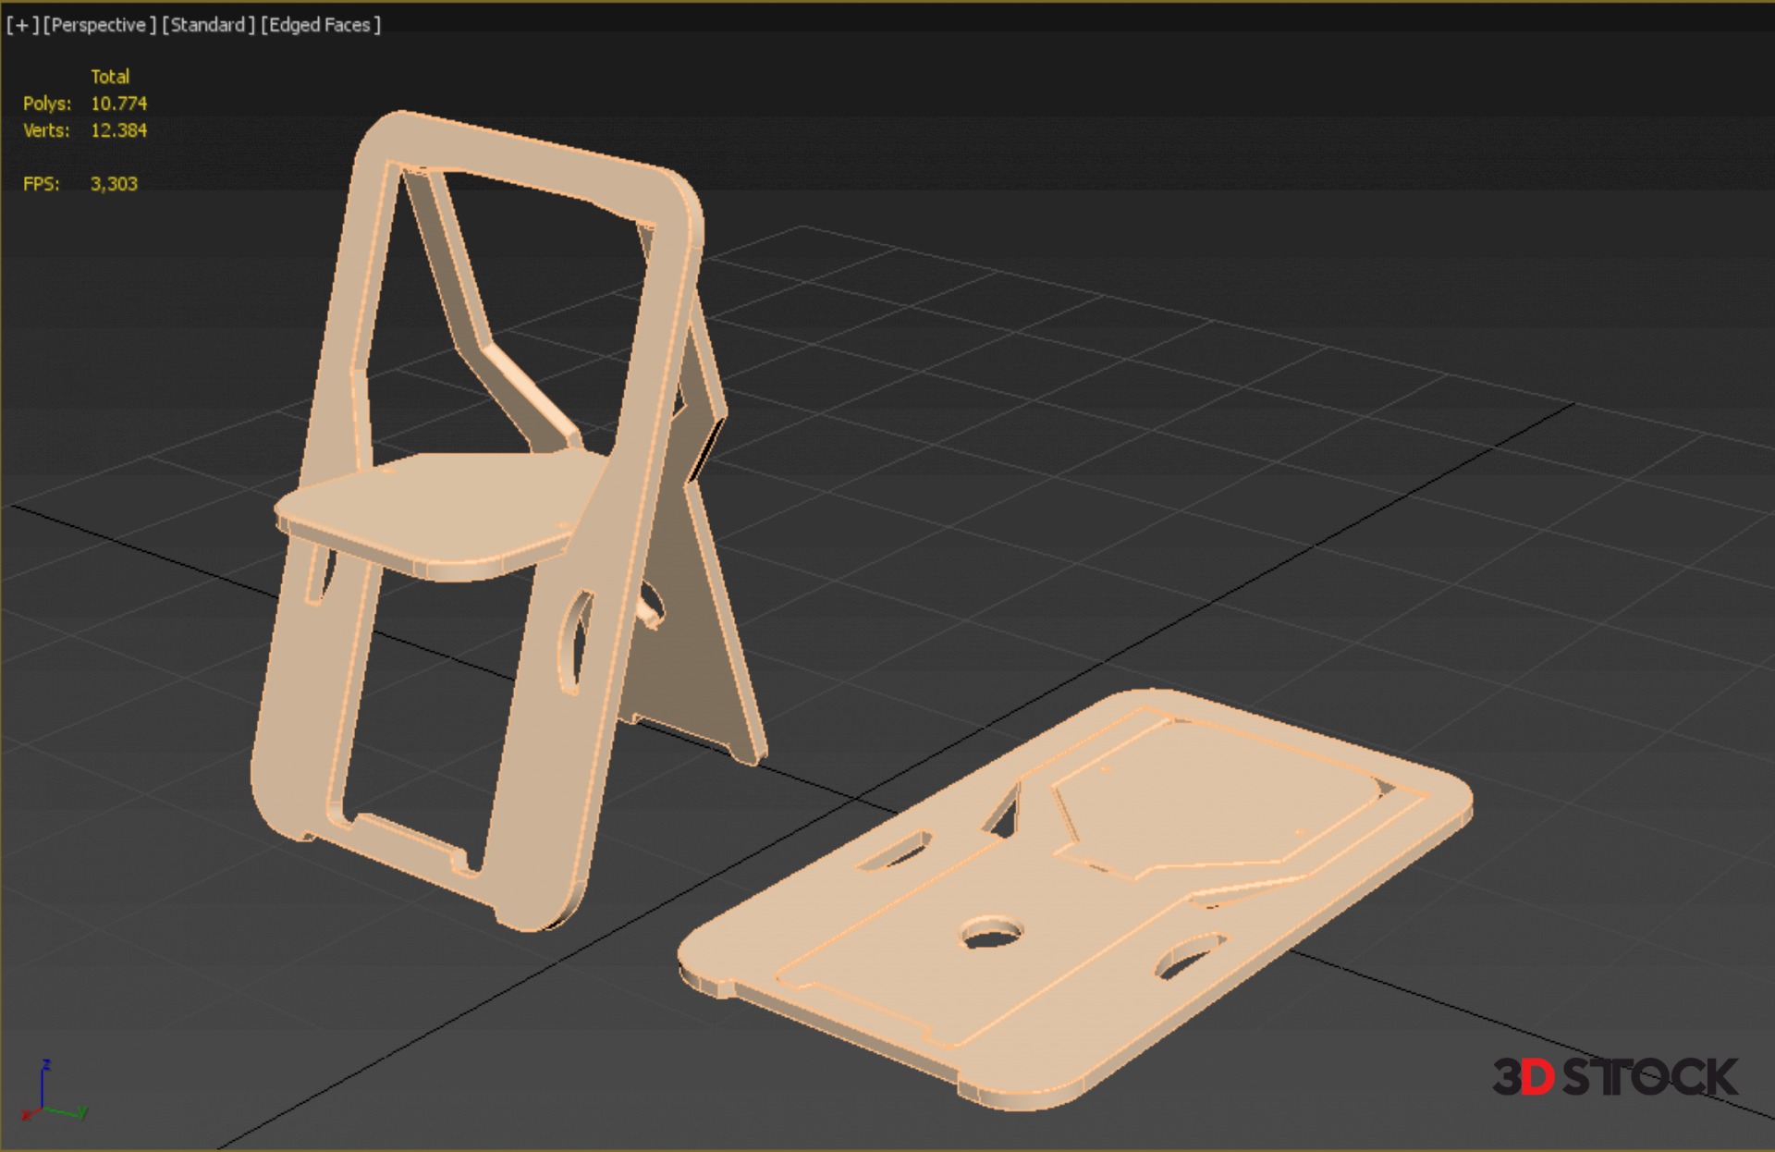Click the FPS 3,303 readout
Image resolution: width=1775 pixels, height=1152 pixels.
[114, 184]
